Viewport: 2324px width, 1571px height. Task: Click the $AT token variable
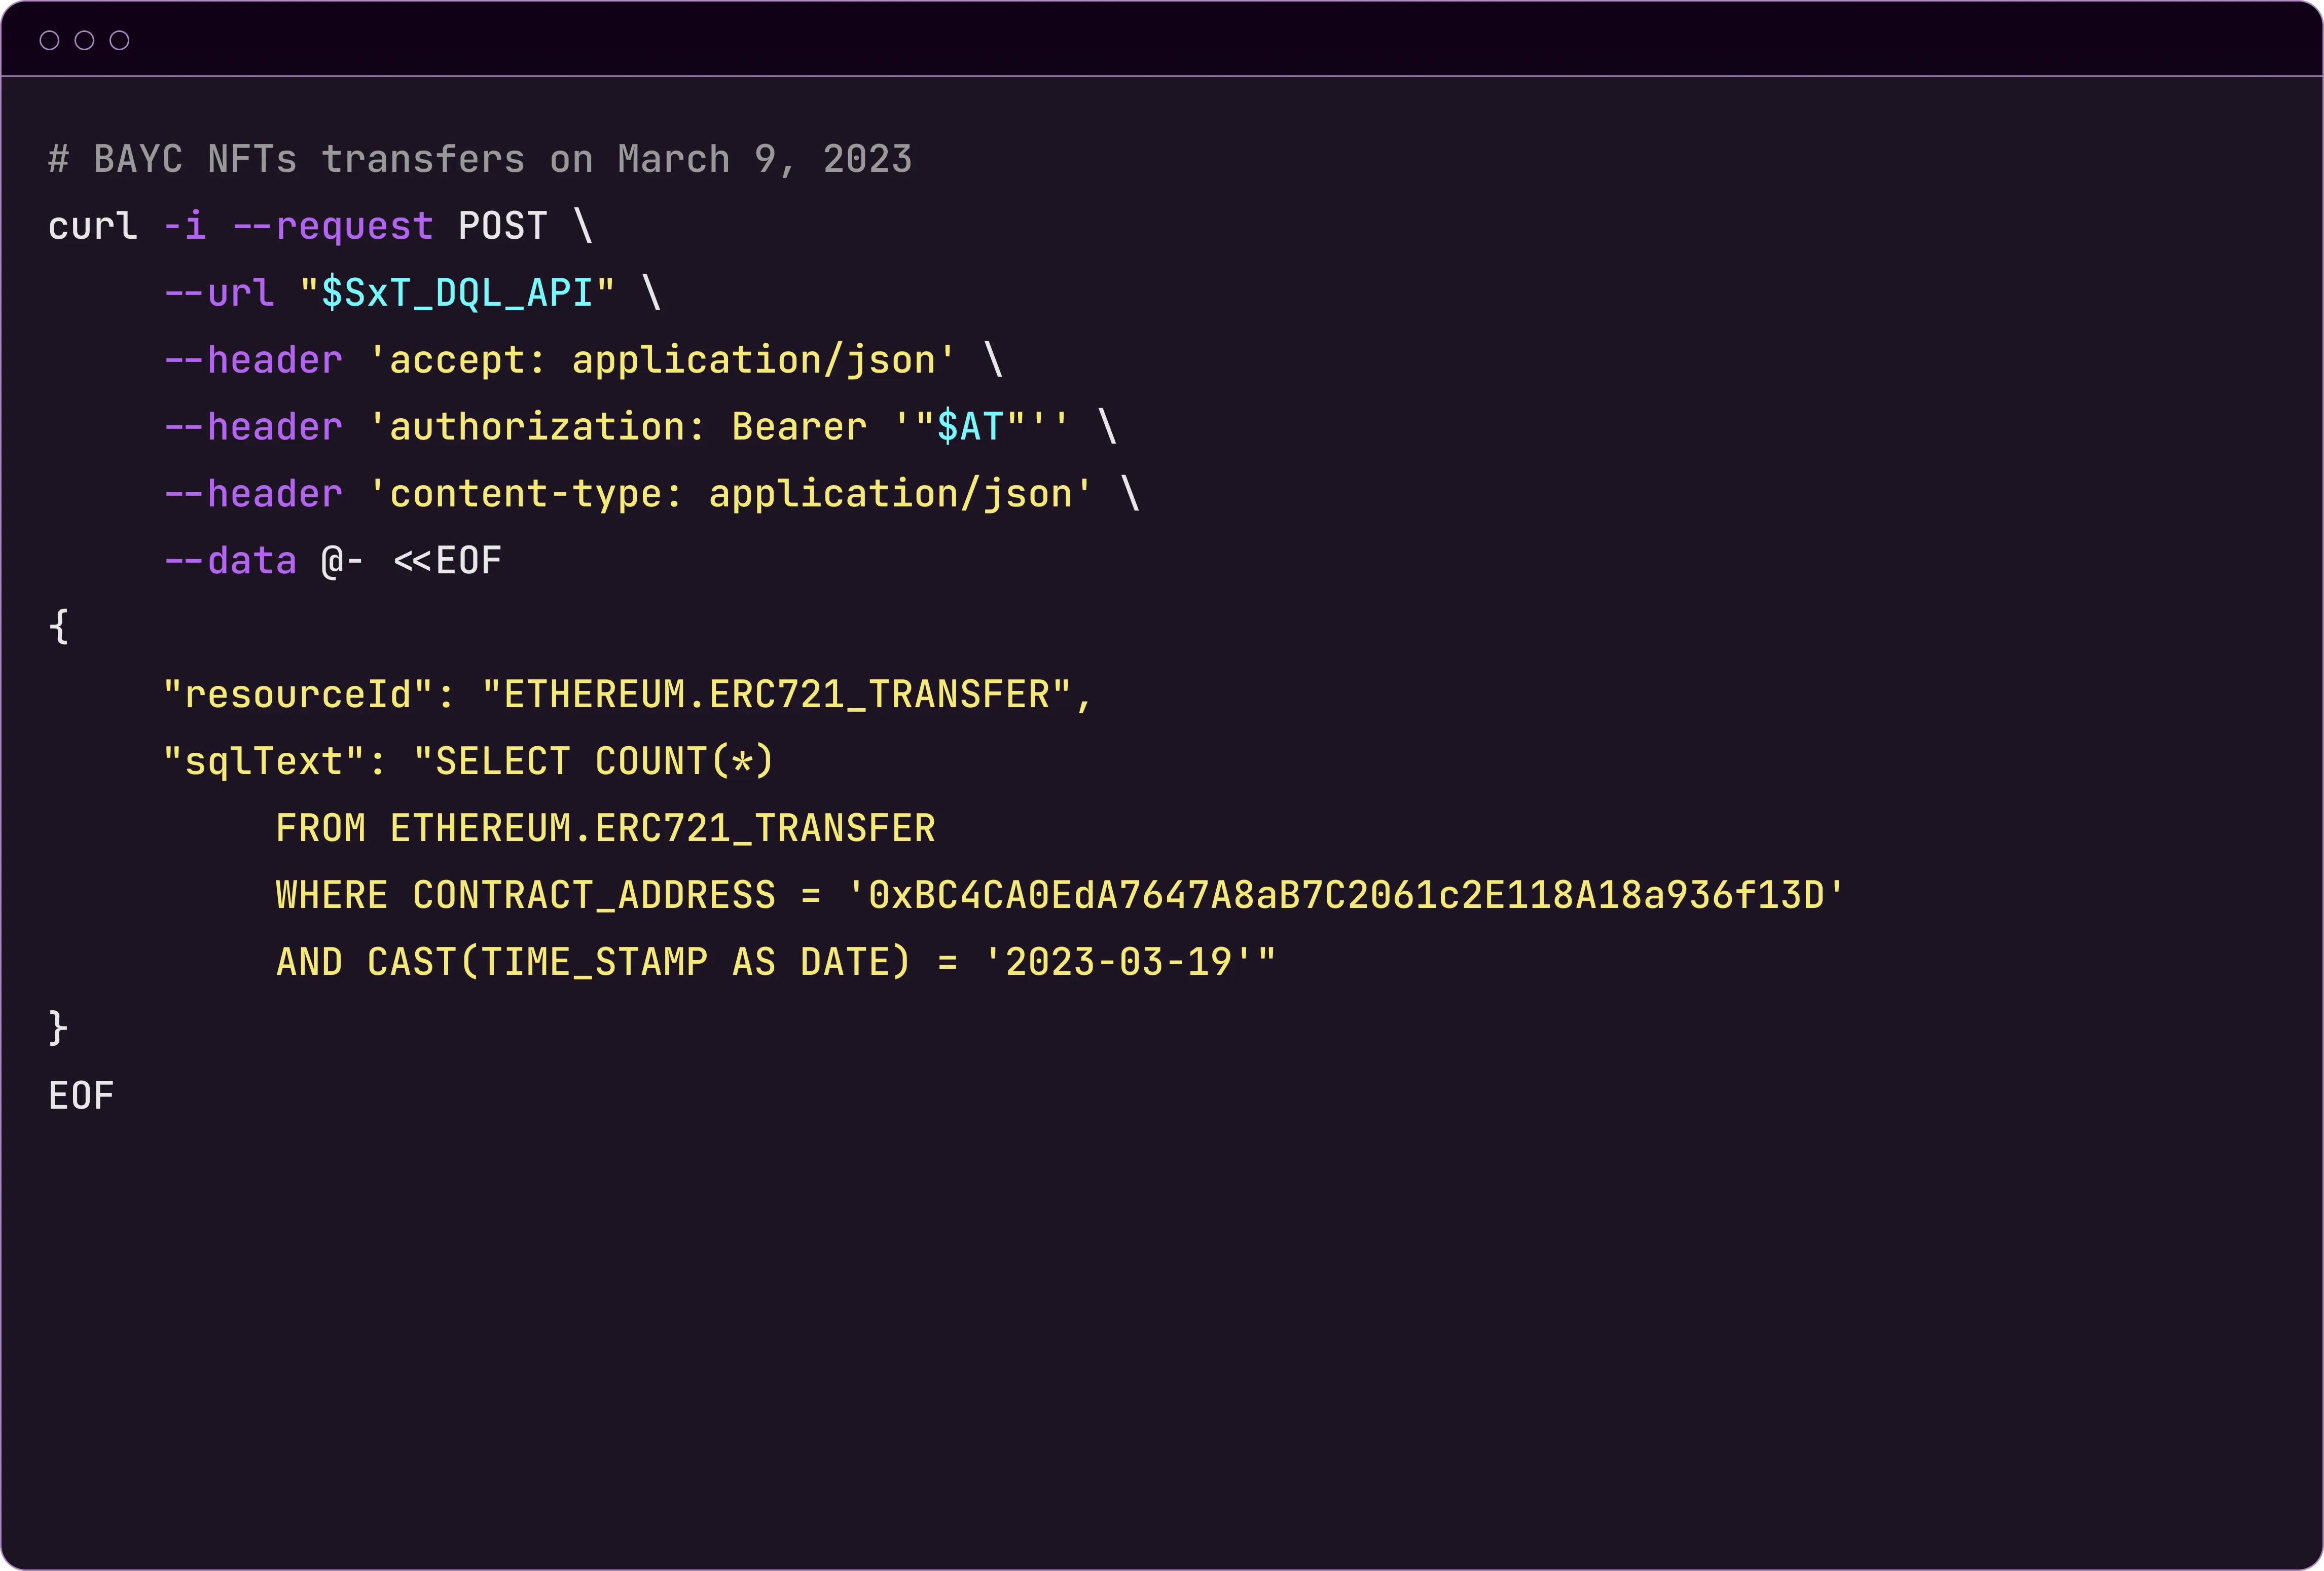tap(970, 427)
